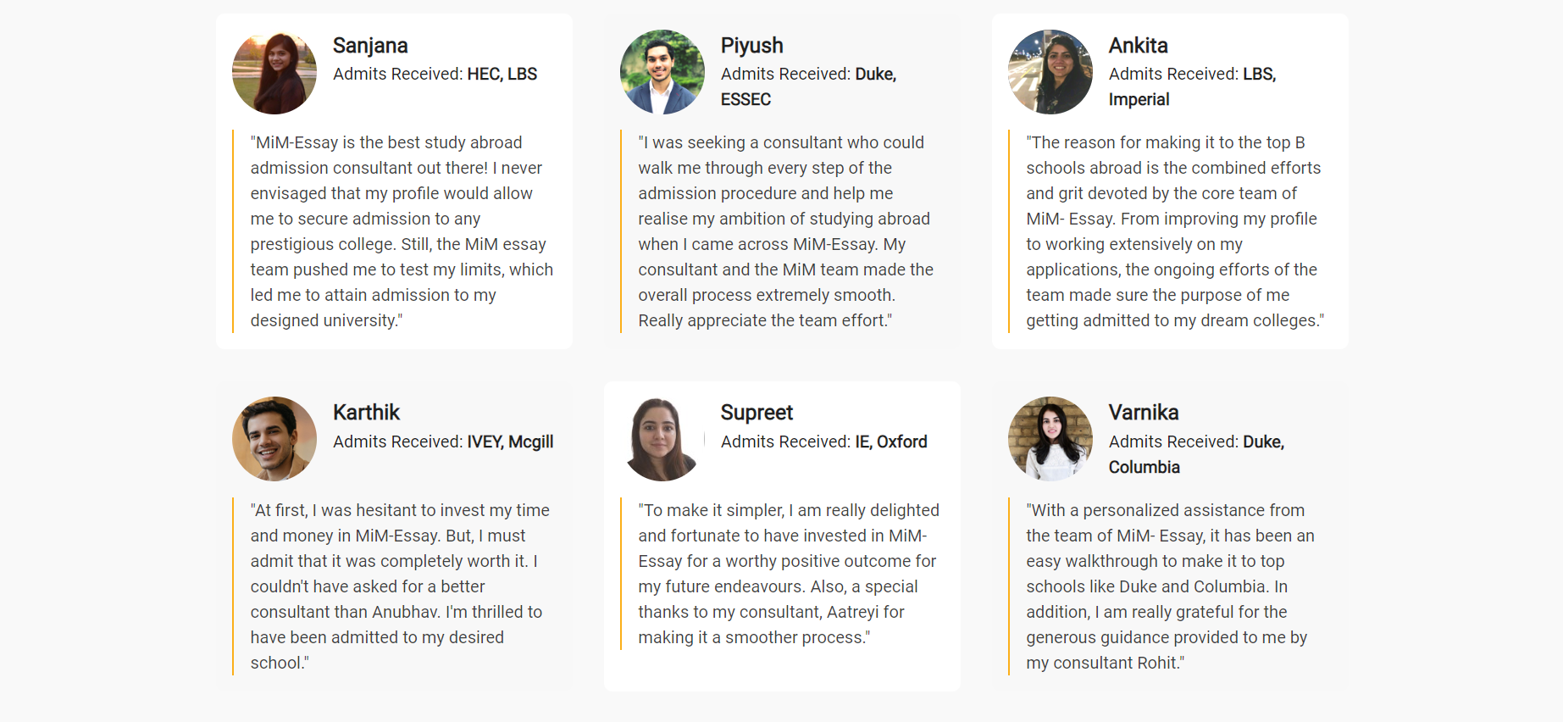Viewport: 1563px width, 722px height.
Task: Select the name heading Piyush
Action: point(751,46)
